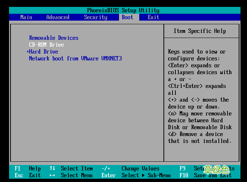Click the left/right arrows Select Menu hint
Screen dimensions: 247x182
coord(71,175)
